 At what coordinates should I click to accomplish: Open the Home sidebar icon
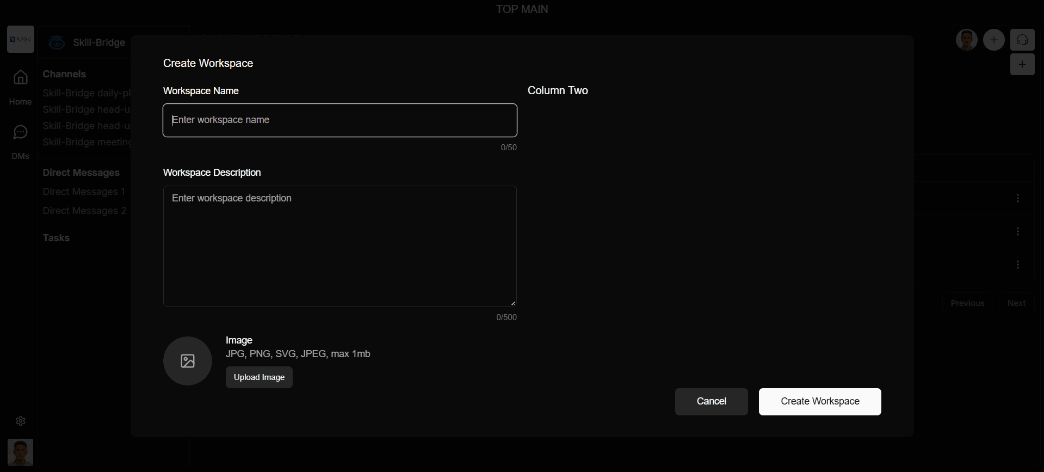pos(21,77)
